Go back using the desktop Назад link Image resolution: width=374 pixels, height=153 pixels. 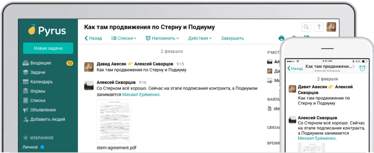click(x=93, y=38)
